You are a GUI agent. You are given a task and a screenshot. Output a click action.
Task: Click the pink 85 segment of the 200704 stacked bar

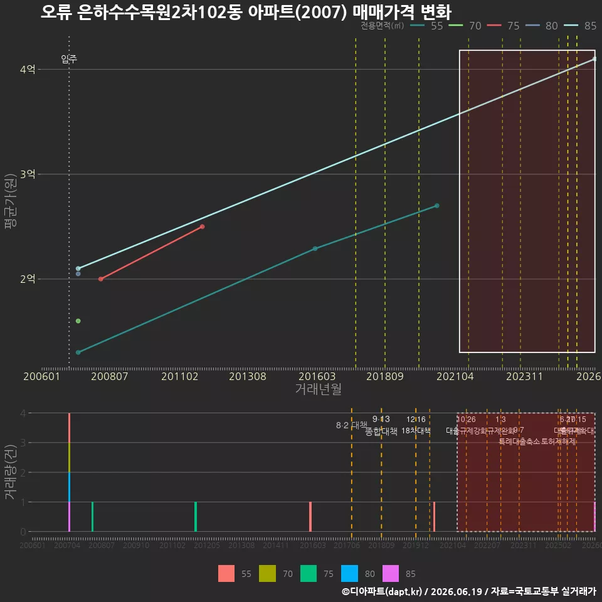[x=69, y=517]
